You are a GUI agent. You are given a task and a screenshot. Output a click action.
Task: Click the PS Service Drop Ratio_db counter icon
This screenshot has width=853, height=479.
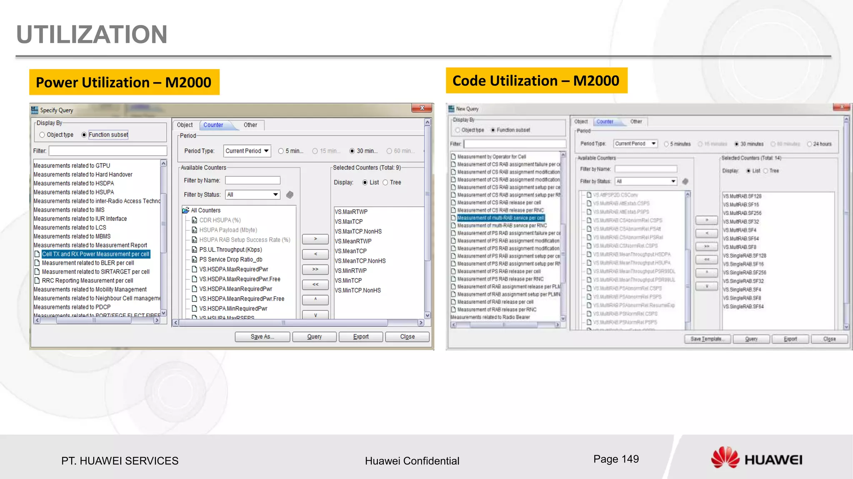(194, 259)
